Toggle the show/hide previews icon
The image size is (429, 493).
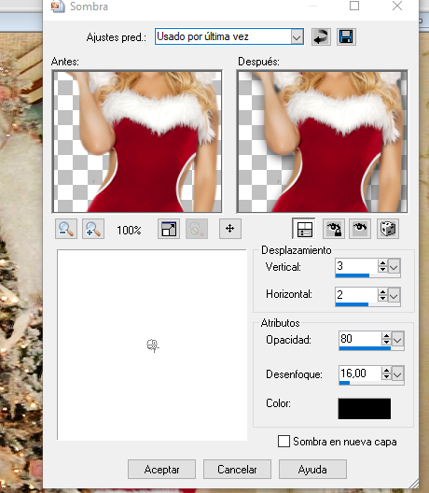304,229
